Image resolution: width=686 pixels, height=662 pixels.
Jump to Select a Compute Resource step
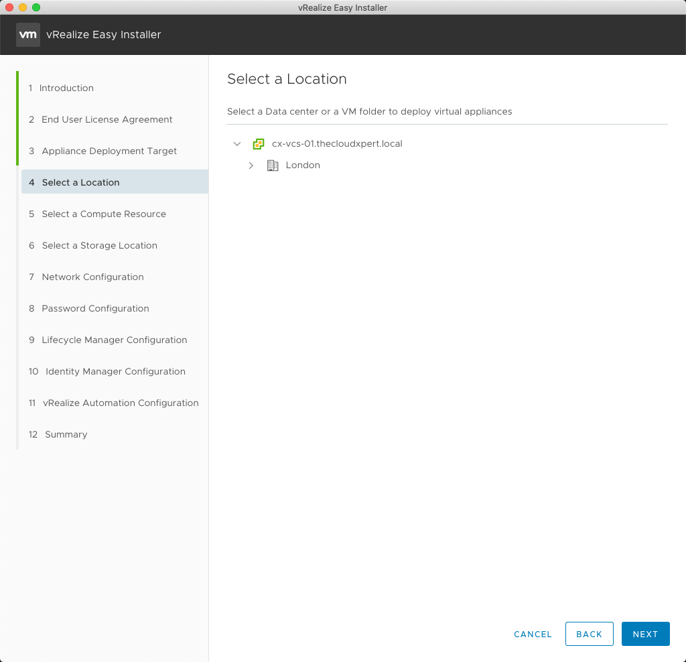pyautogui.click(x=103, y=214)
